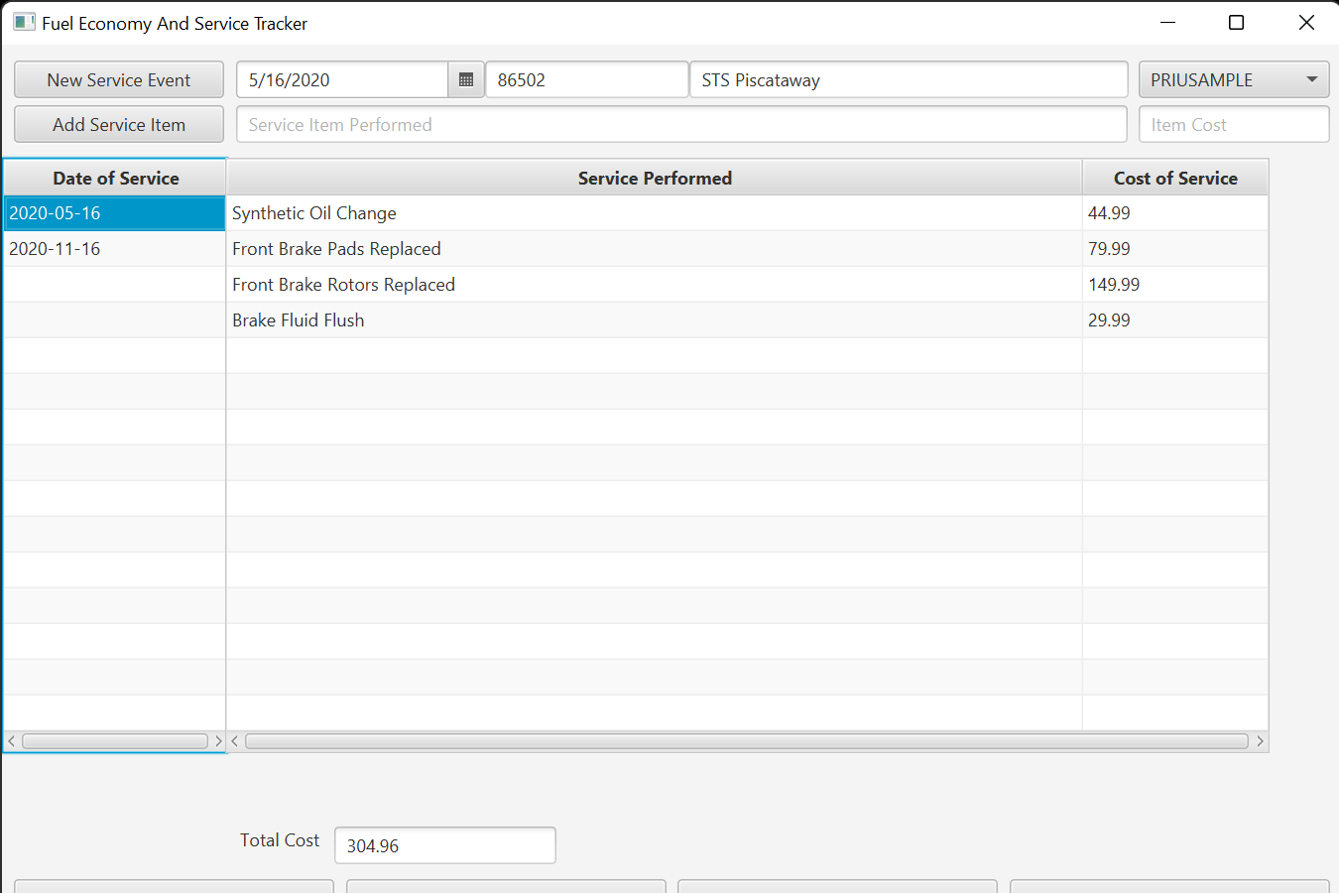
Task: Open the PRIUSAMPLE vehicle dropdown
Action: pyautogui.click(x=1234, y=80)
